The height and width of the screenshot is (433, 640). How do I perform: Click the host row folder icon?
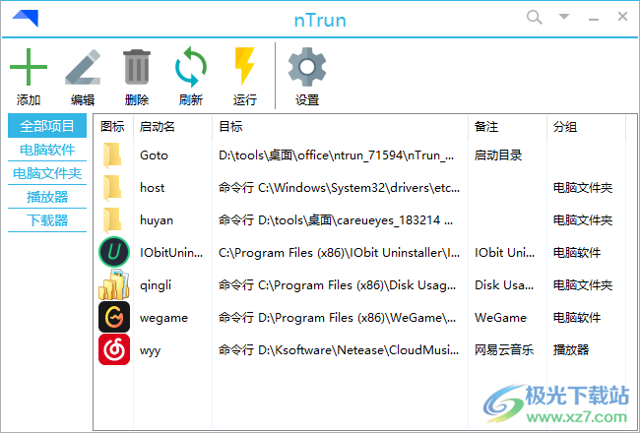[x=112, y=188]
